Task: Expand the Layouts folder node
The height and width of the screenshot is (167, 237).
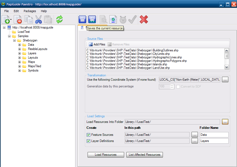Action: point(19,58)
